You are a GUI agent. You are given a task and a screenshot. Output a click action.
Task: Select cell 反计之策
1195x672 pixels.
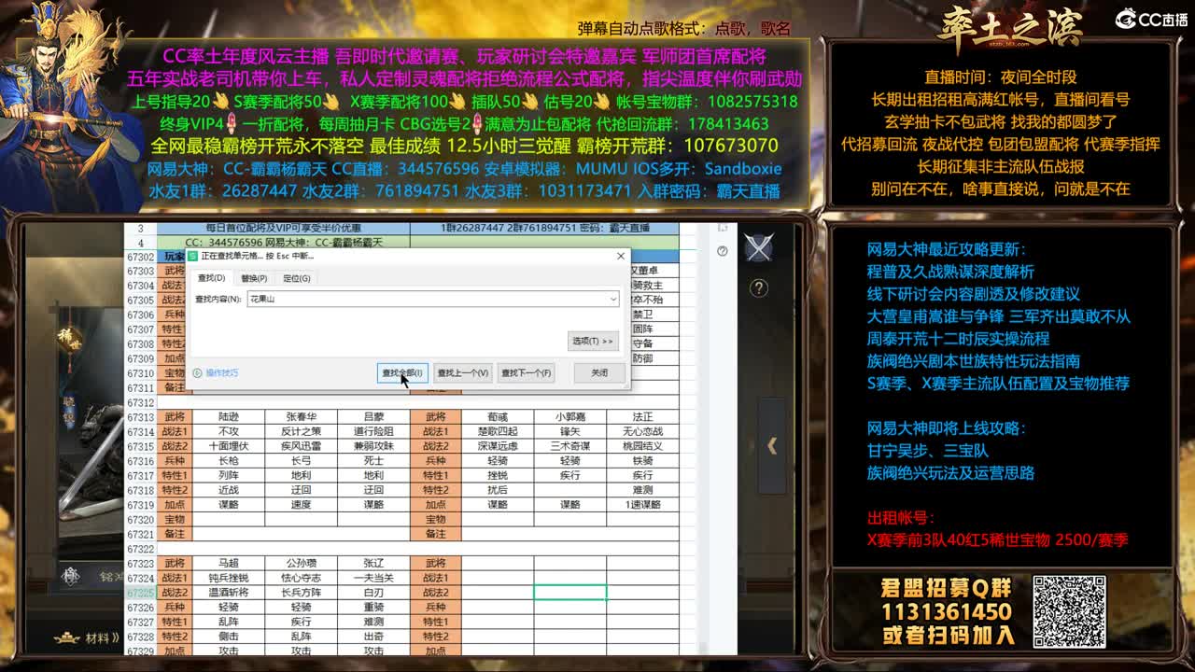(x=301, y=432)
